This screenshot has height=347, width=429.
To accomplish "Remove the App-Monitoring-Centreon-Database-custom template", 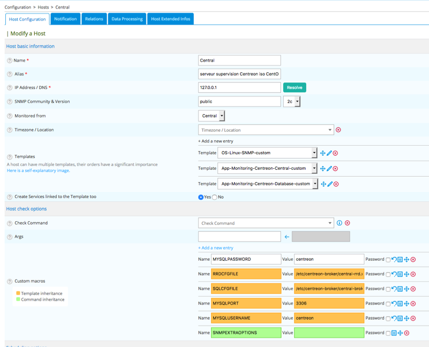I will [336, 184].
